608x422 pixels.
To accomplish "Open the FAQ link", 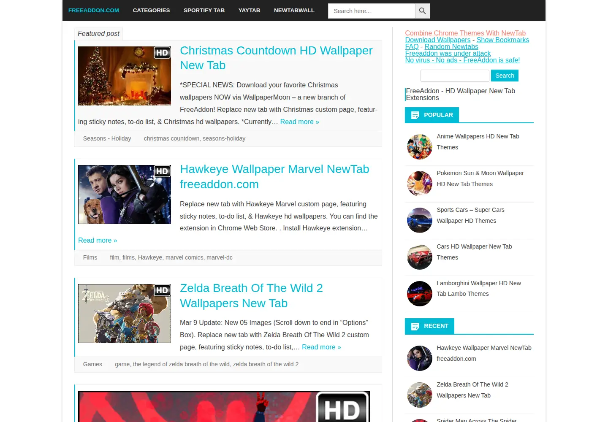I will pos(412,46).
